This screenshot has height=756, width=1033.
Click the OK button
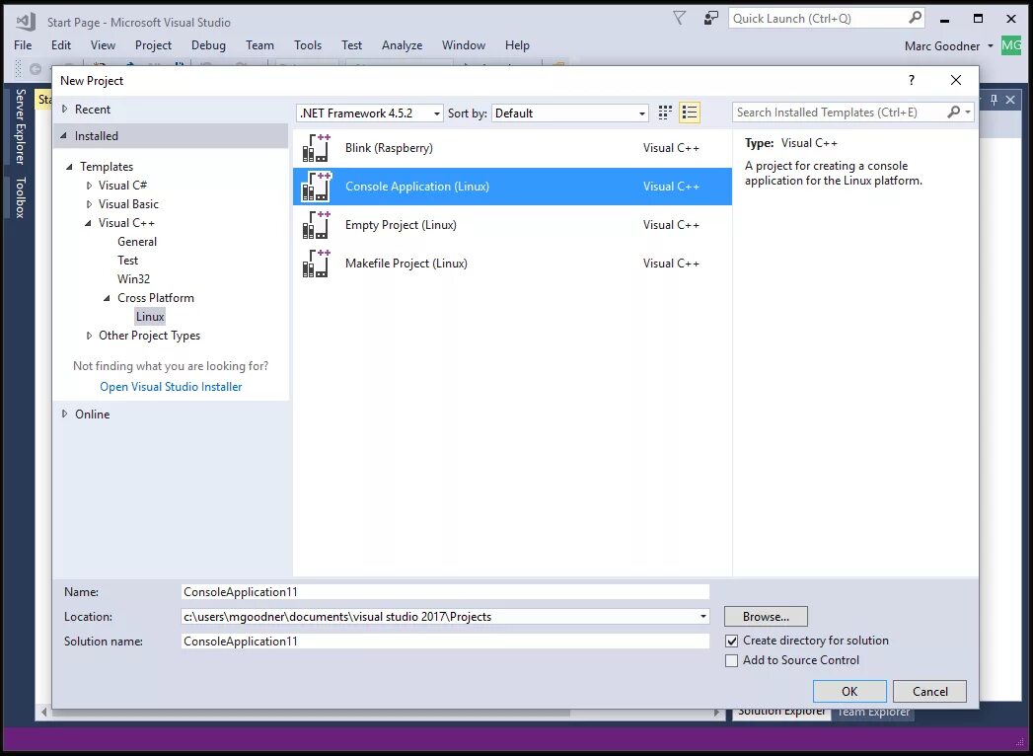(x=849, y=692)
